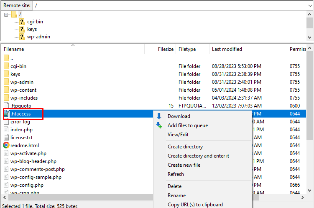Click the wp-config-sample.php file icon
Screen dimensions: 314x208
coord(6,177)
